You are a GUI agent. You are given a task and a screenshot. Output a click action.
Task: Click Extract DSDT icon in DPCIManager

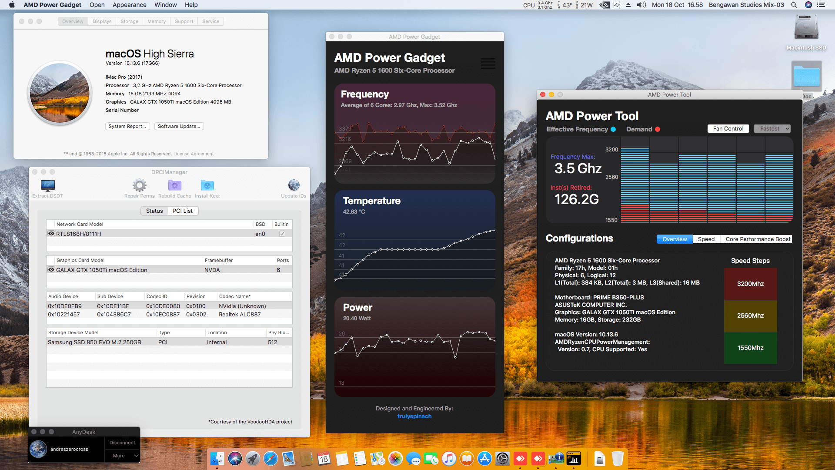47,185
